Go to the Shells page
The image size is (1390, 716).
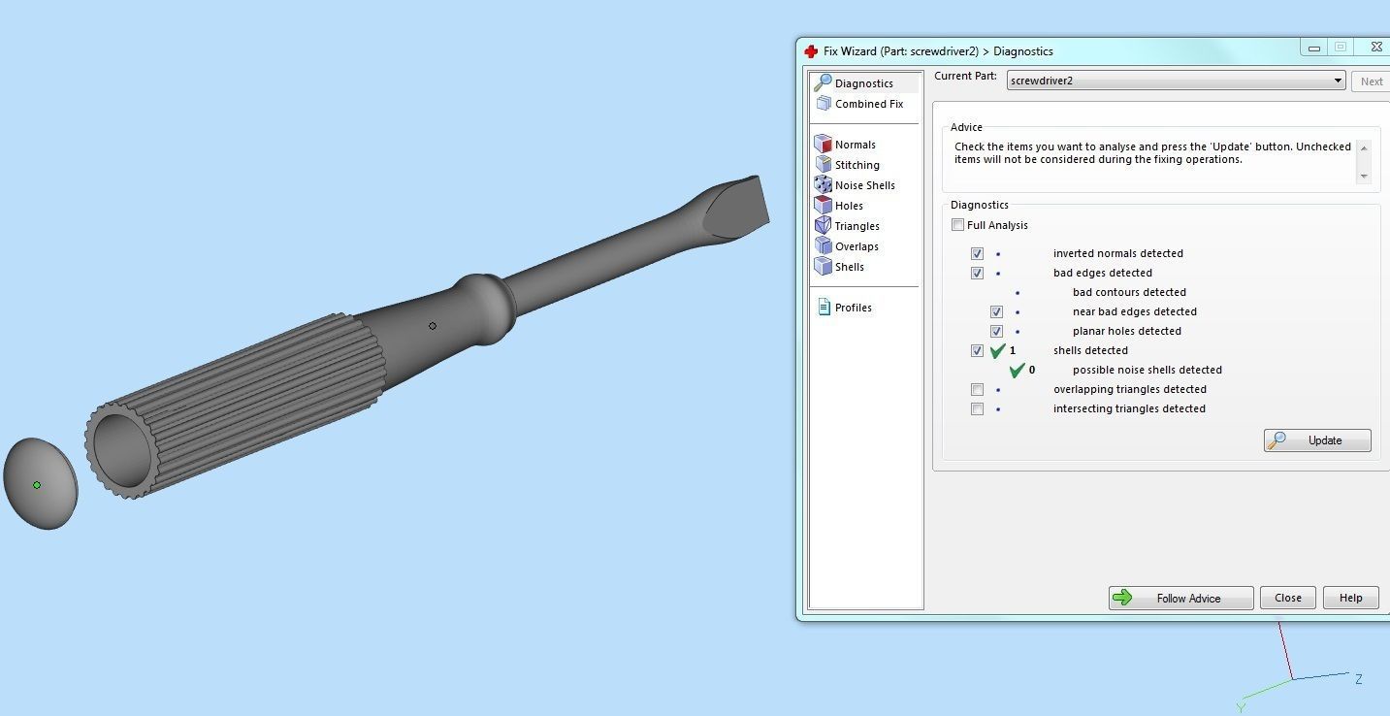pyautogui.click(x=850, y=267)
